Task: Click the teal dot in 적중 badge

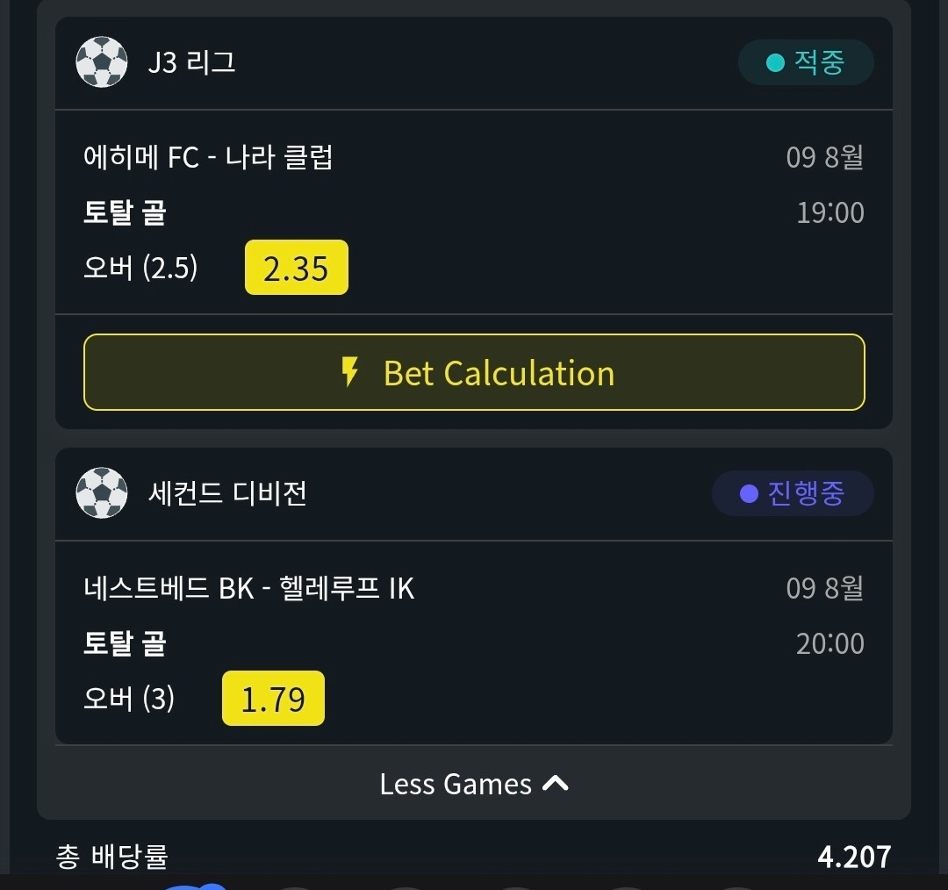Action: click(x=775, y=62)
